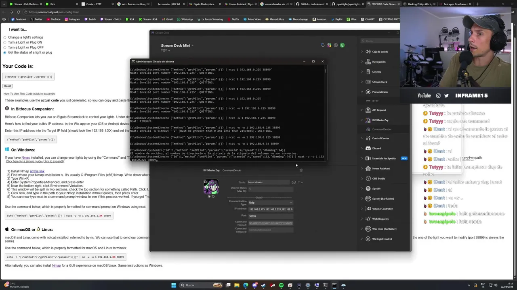
Task: Click the Desired States field
Action: click(270, 189)
